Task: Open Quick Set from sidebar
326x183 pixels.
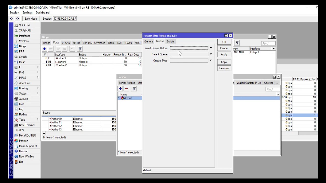Action: tap(24, 25)
